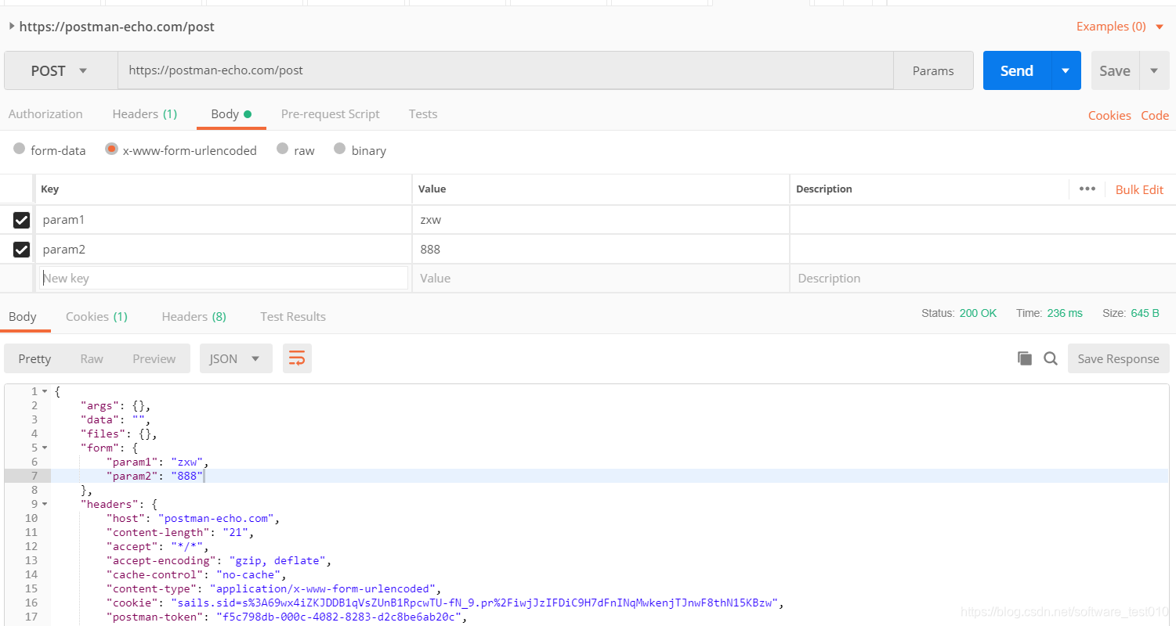1176x626 pixels.
Task: Click the empty row Value field
Action: 600,278
